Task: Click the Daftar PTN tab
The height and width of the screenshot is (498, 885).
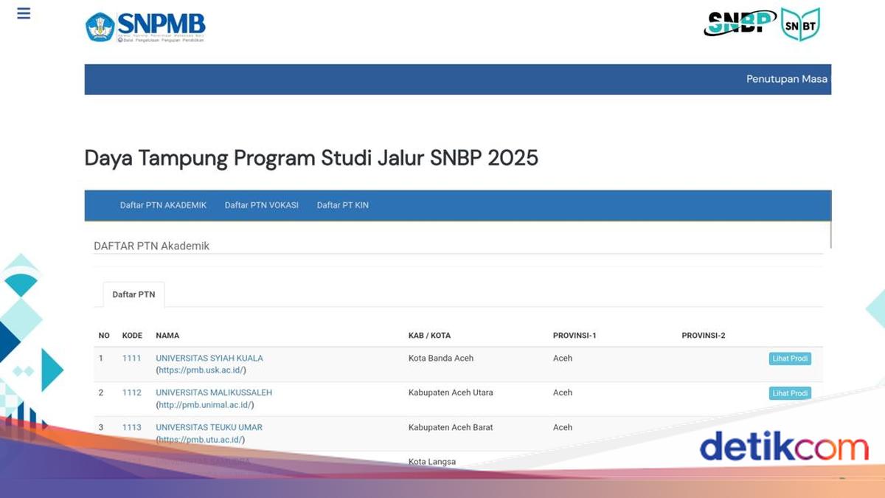Action: [133, 294]
